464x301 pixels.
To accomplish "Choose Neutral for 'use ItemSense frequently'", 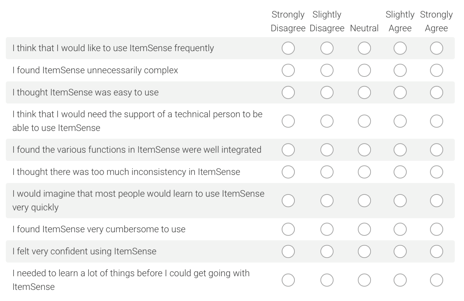I will tap(364, 48).
